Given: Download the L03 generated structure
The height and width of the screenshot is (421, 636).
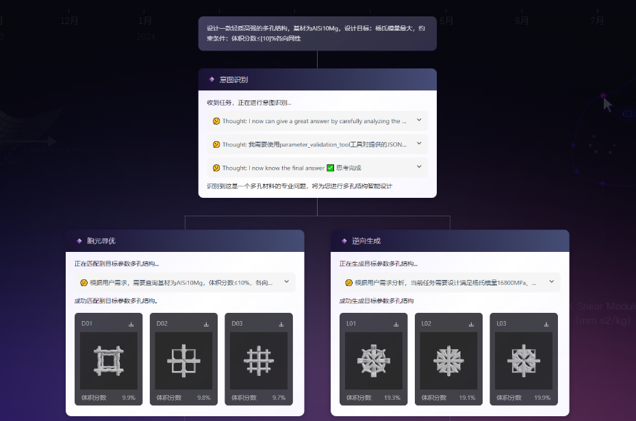Looking at the screenshot, I should click(x=546, y=324).
